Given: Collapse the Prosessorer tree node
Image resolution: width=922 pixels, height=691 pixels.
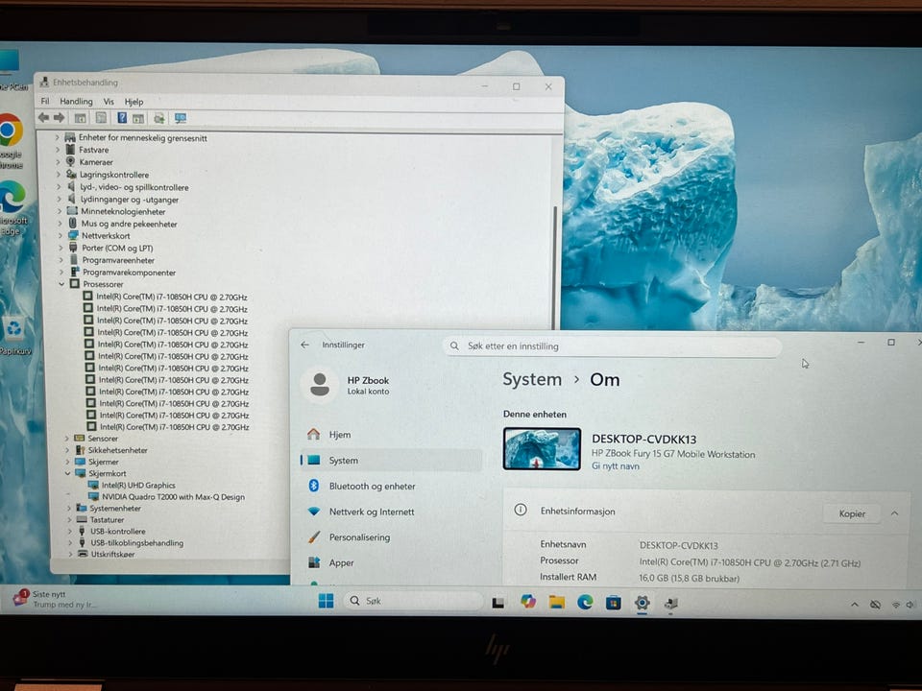Looking at the screenshot, I should tap(61, 284).
